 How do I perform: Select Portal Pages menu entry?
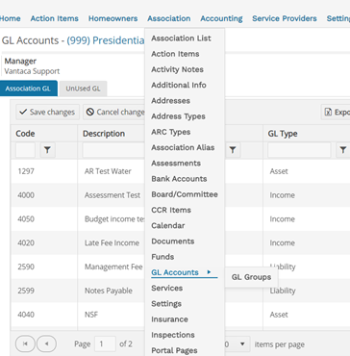[174, 350]
